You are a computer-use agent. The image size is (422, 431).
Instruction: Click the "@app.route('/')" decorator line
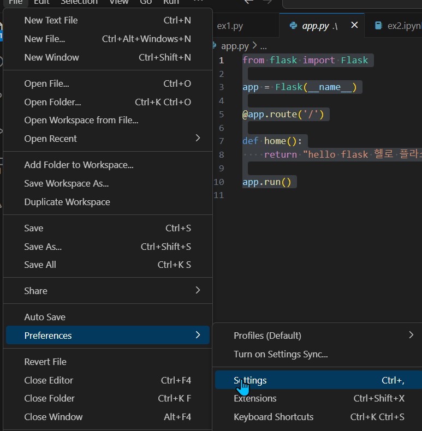point(283,114)
